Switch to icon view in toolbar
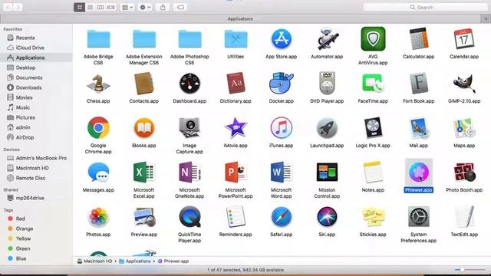491x276 pixels. tap(79, 7)
